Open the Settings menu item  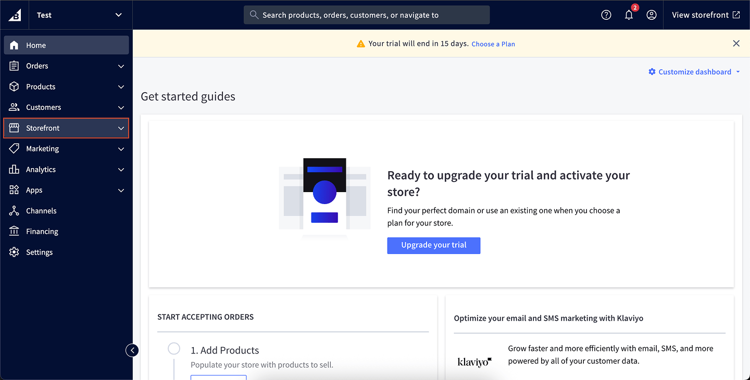click(66, 252)
